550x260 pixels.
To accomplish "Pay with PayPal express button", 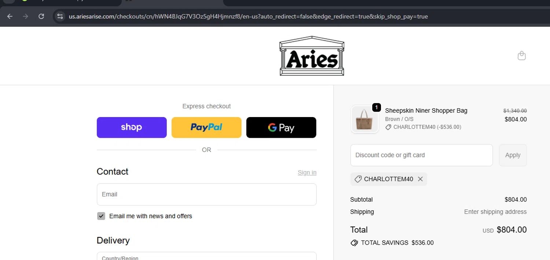I will 206,127.
